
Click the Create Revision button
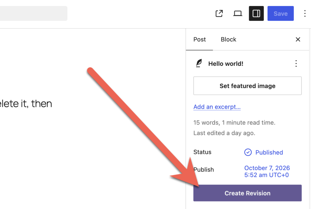[247, 193]
